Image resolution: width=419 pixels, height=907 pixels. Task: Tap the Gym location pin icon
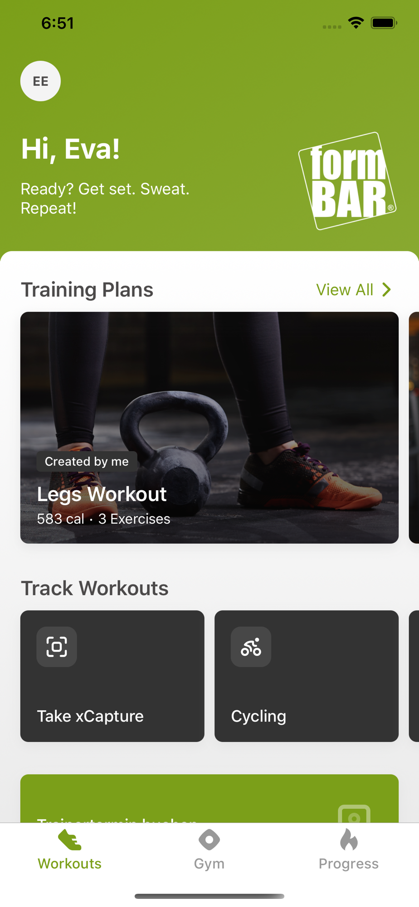(209, 840)
